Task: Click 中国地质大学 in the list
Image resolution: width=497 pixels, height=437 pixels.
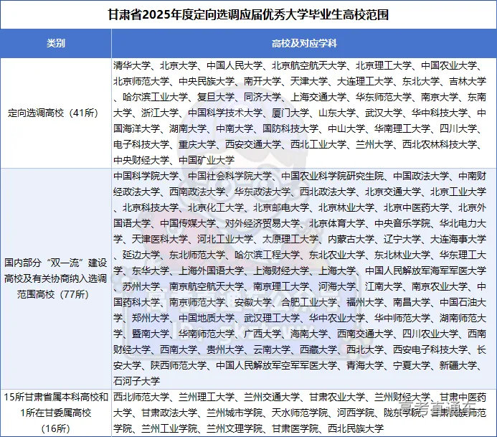Action: coord(207,318)
